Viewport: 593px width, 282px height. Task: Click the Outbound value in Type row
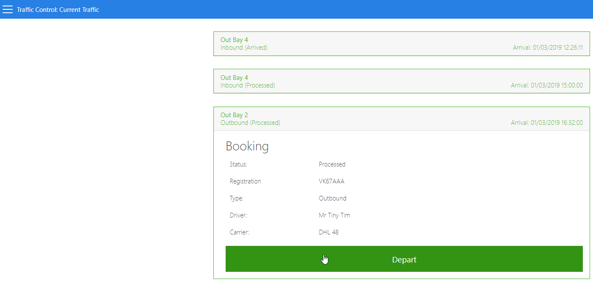pos(332,198)
